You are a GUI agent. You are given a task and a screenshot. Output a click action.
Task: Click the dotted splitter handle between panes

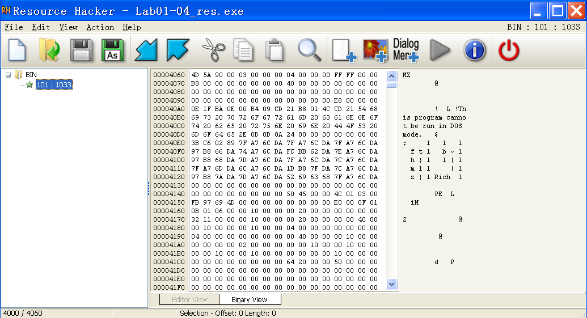point(149,188)
